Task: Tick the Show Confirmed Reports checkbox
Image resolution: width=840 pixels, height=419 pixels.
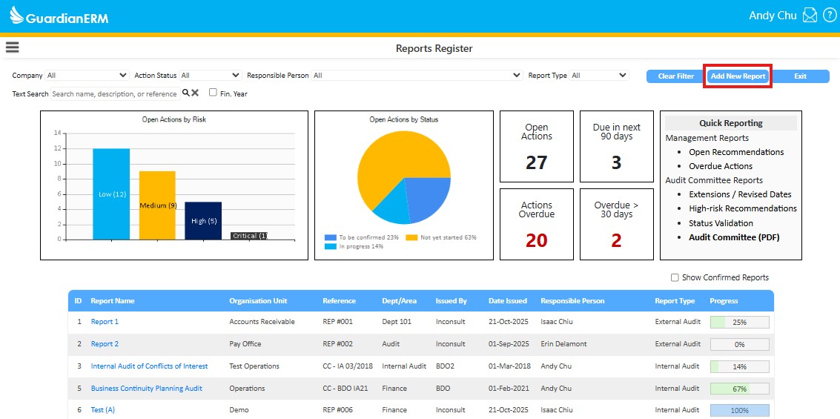Action: tap(675, 277)
